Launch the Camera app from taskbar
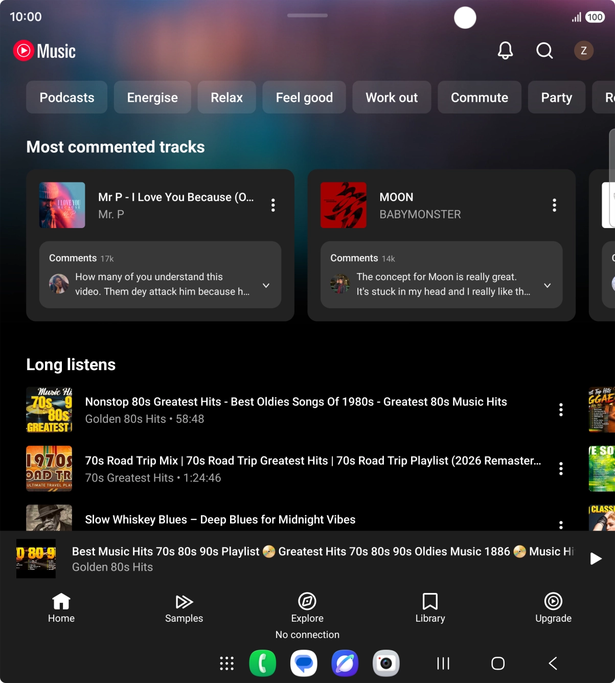The height and width of the screenshot is (683, 615). [x=386, y=663]
